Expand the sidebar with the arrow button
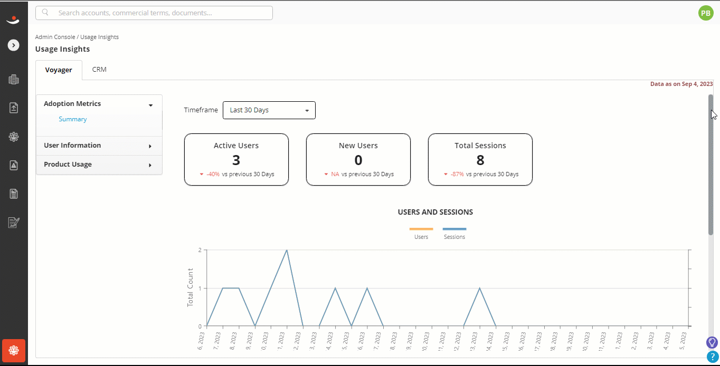This screenshot has height=366, width=720. 14,45
